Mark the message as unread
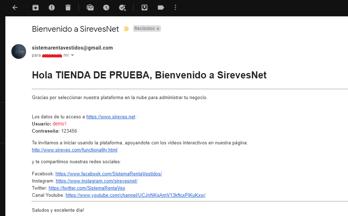348x216 pixels. pos(90,7)
